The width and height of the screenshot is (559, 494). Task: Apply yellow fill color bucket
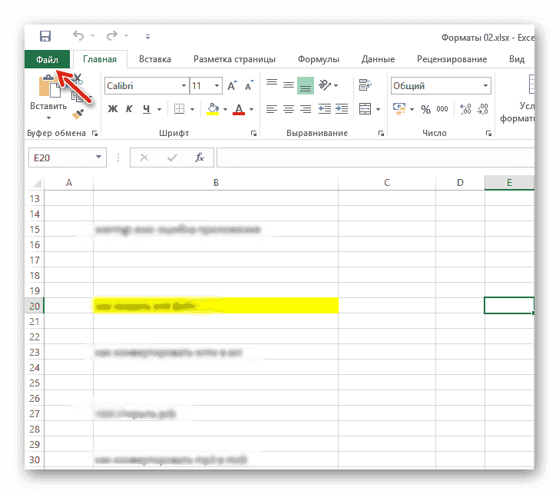213,109
